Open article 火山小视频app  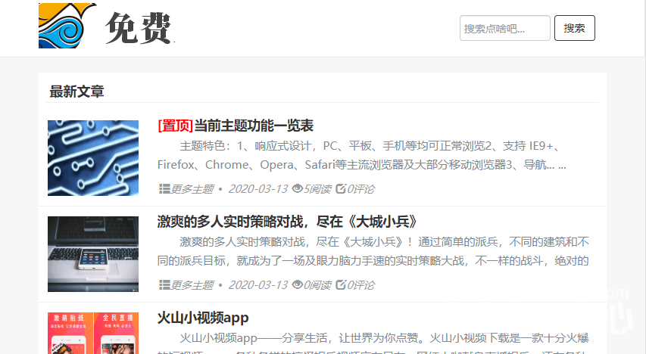[x=203, y=318]
